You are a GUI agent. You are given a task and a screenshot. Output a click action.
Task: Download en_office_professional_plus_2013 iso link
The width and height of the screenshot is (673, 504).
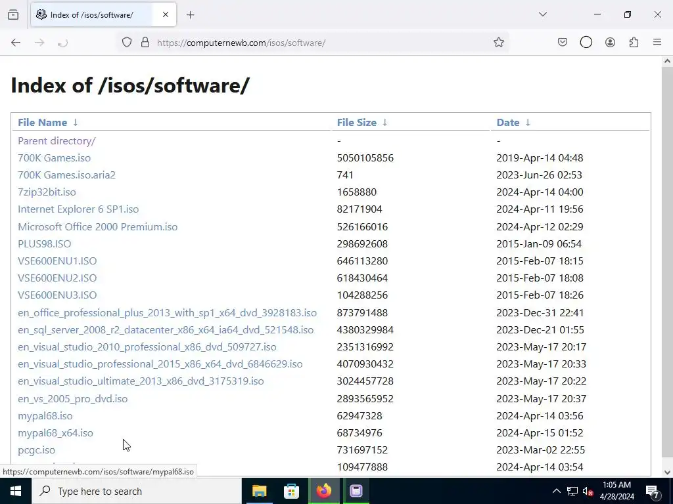(x=167, y=313)
